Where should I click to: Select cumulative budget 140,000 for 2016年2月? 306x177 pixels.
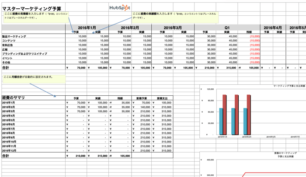142,107
